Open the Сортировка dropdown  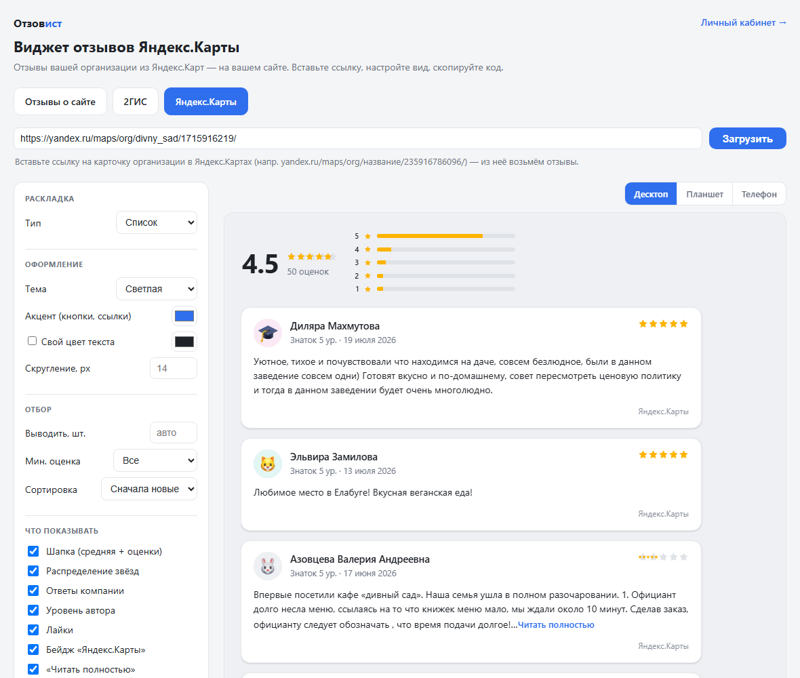(149, 489)
